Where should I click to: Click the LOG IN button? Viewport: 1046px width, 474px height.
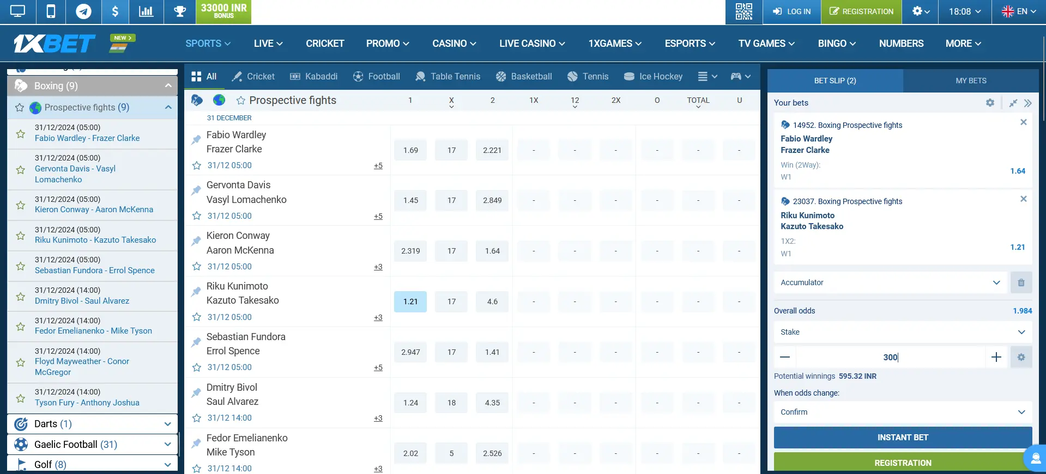pyautogui.click(x=791, y=11)
